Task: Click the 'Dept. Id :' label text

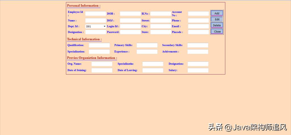Action: (x=74, y=26)
